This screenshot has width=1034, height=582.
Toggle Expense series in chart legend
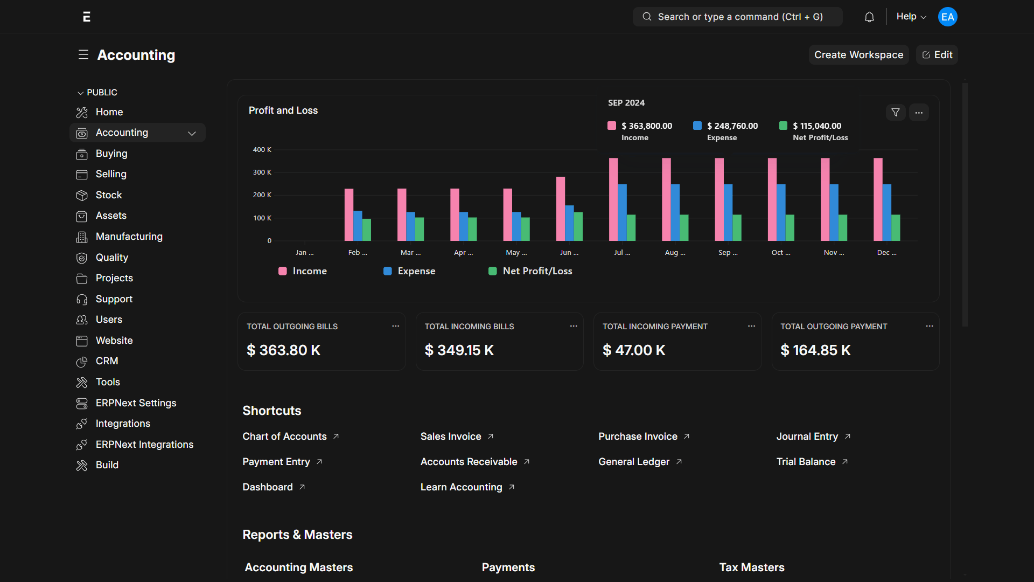[410, 271]
